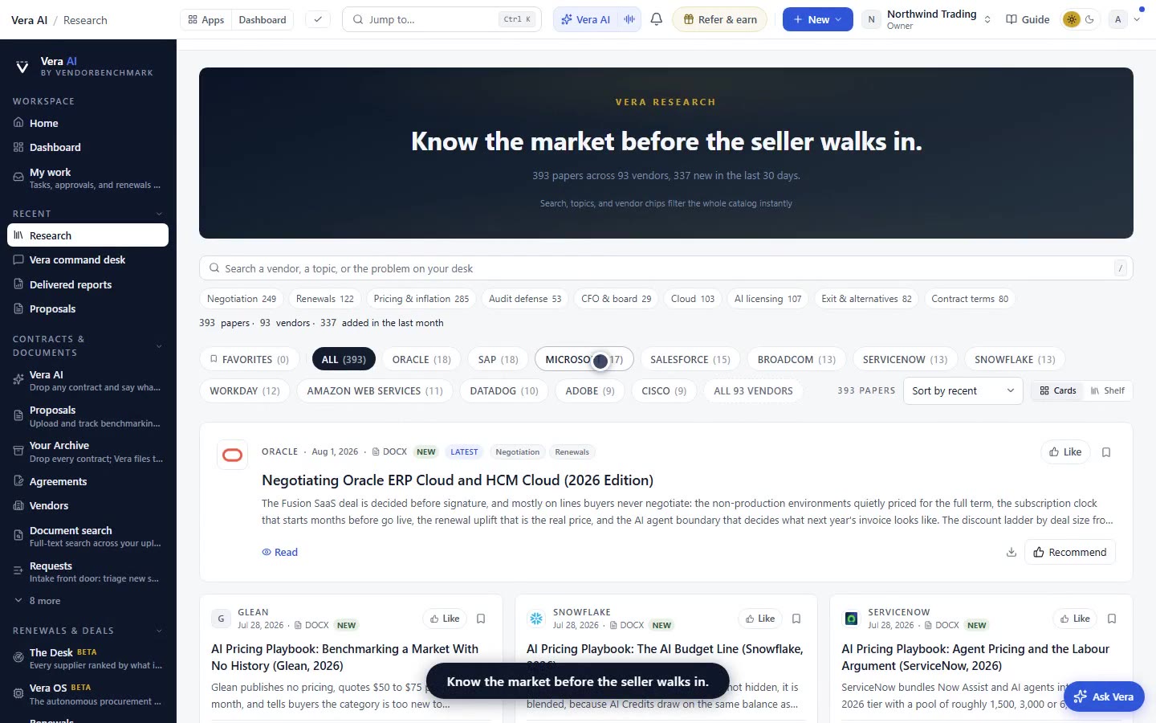Image resolution: width=1156 pixels, height=723 pixels.
Task: Select the SAP (18) vendor chip
Action: (498, 359)
